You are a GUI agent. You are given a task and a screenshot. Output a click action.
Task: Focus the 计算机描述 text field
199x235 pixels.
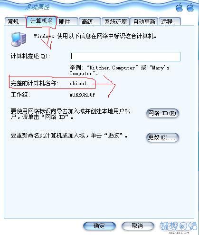click(x=125, y=57)
